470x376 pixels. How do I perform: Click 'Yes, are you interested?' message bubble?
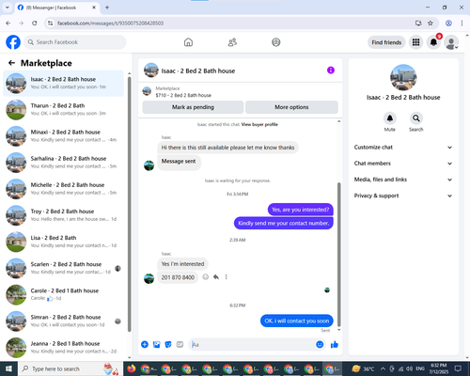[x=301, y=210]
